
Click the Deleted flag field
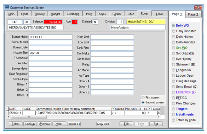pos(95,22)
